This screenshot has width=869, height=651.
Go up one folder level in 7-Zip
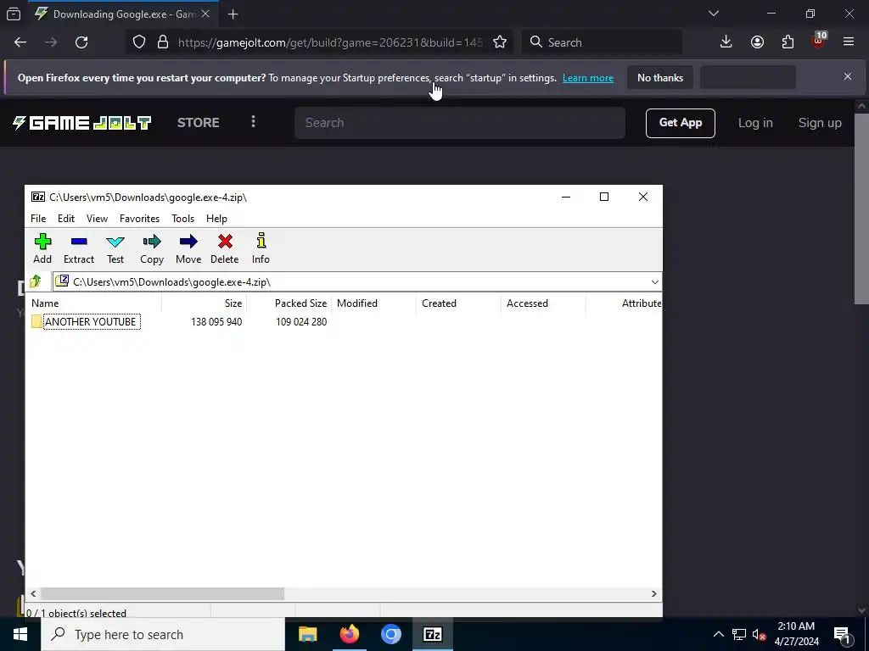click(36, 281)
